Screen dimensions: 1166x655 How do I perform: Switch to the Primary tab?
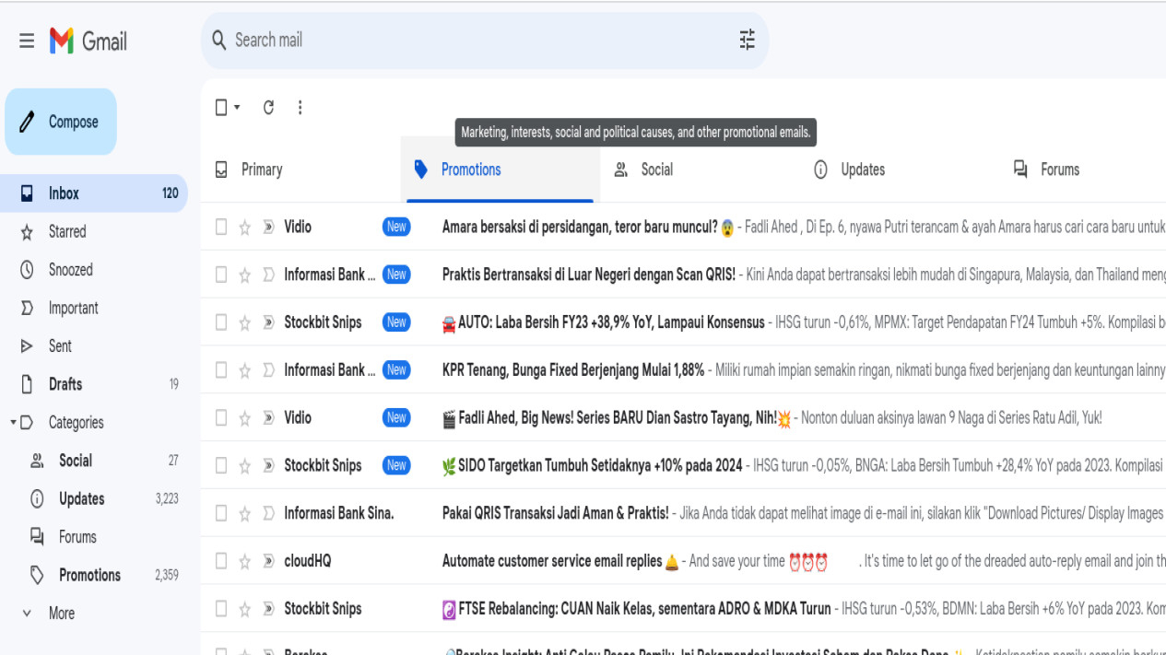[x=300, y=170]
